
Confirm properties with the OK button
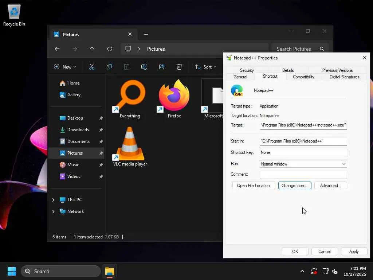click(295, 252)
